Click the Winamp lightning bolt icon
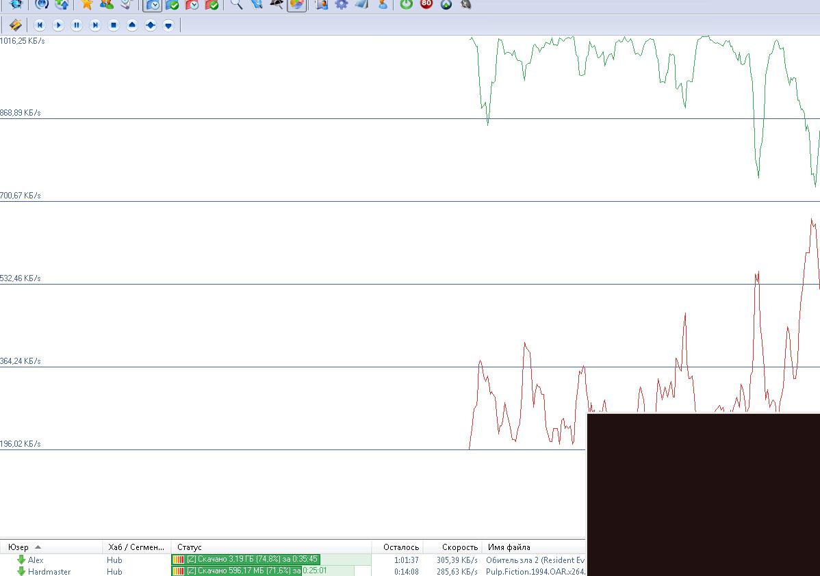820x576 pixels. tap(15, 25)
